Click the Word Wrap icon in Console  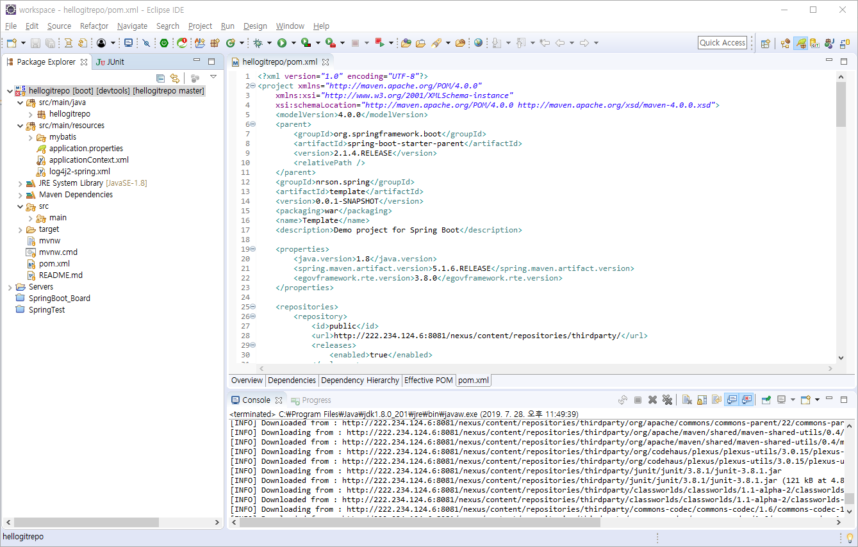(716, 400)
